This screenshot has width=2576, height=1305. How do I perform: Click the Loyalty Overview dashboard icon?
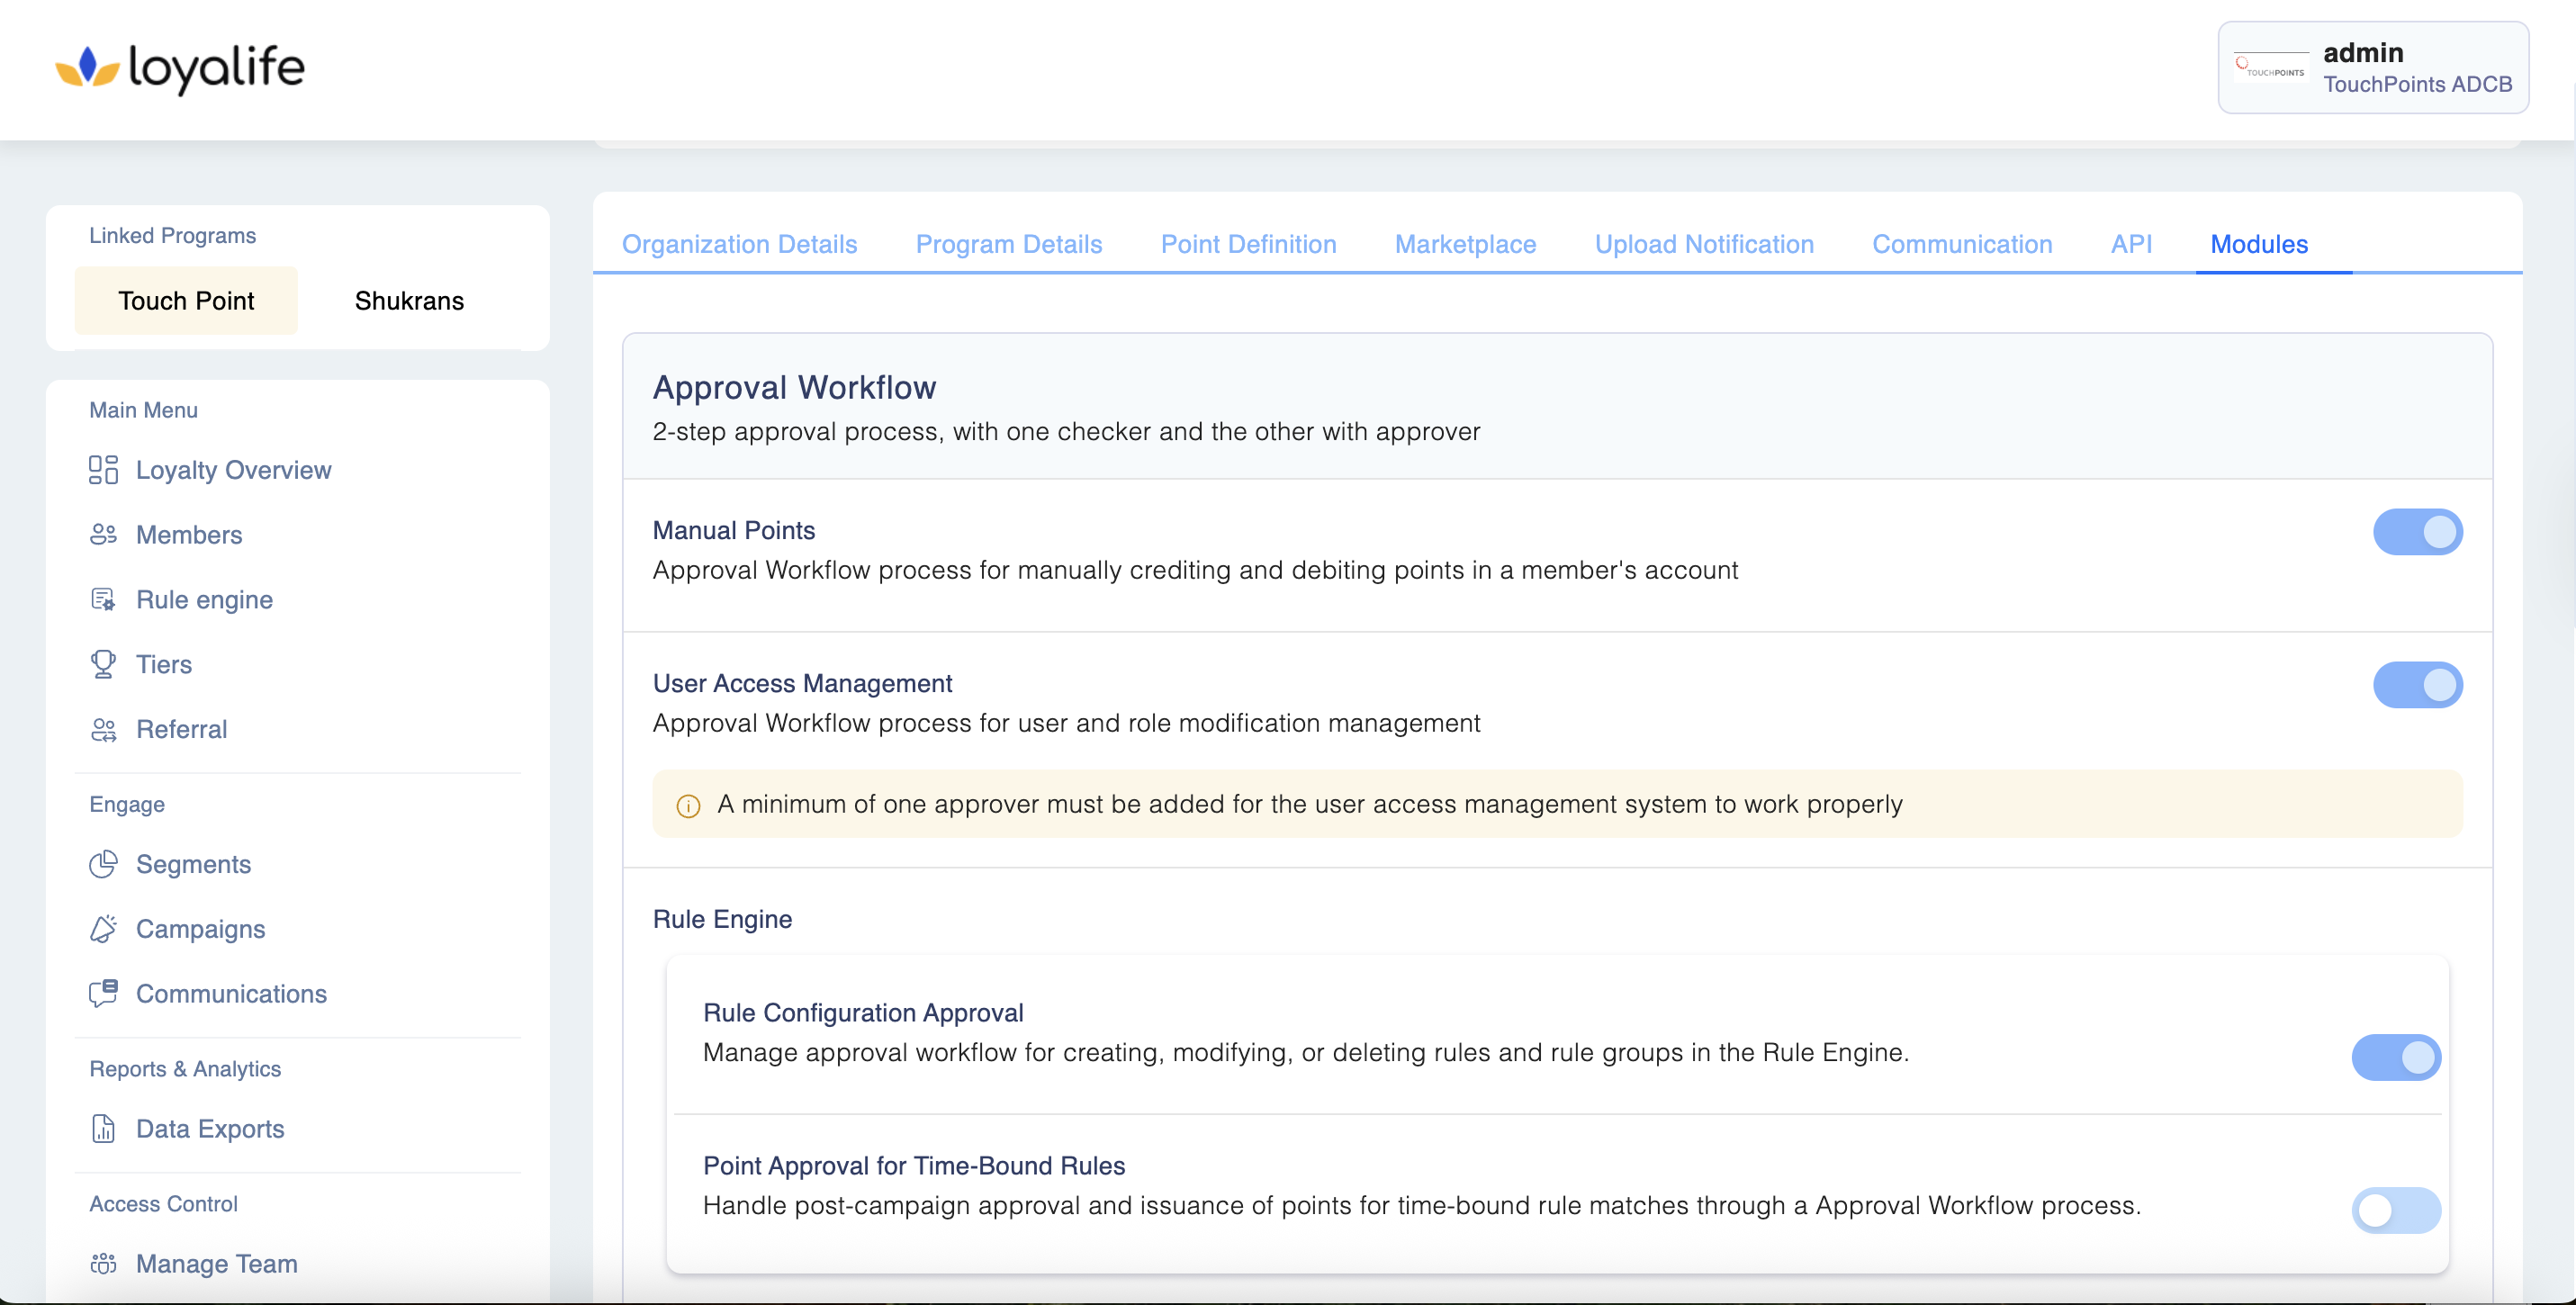(103, 470)
